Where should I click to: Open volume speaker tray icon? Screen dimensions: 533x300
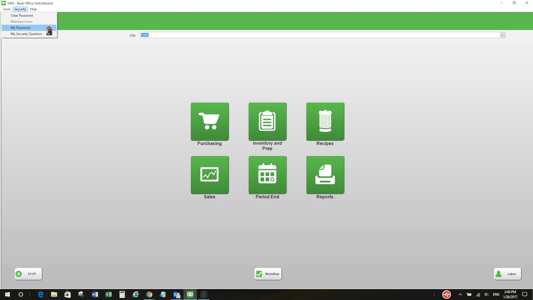click(487, 295)
